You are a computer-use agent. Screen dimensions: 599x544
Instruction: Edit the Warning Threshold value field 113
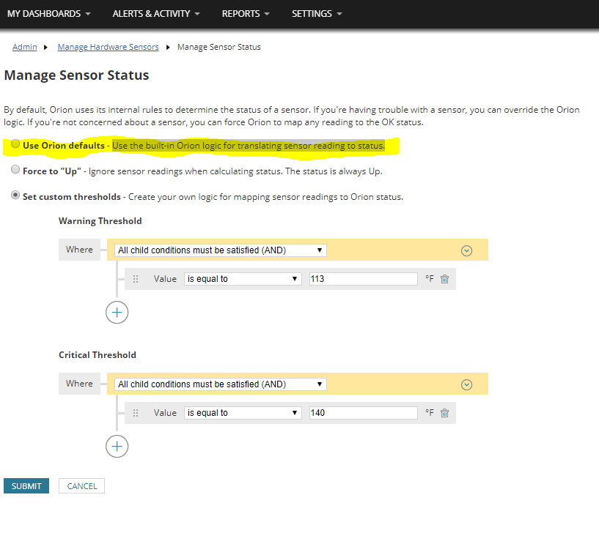(364, 279)
